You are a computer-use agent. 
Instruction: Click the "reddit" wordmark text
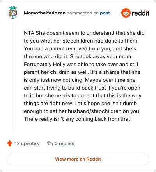[140, 13]
